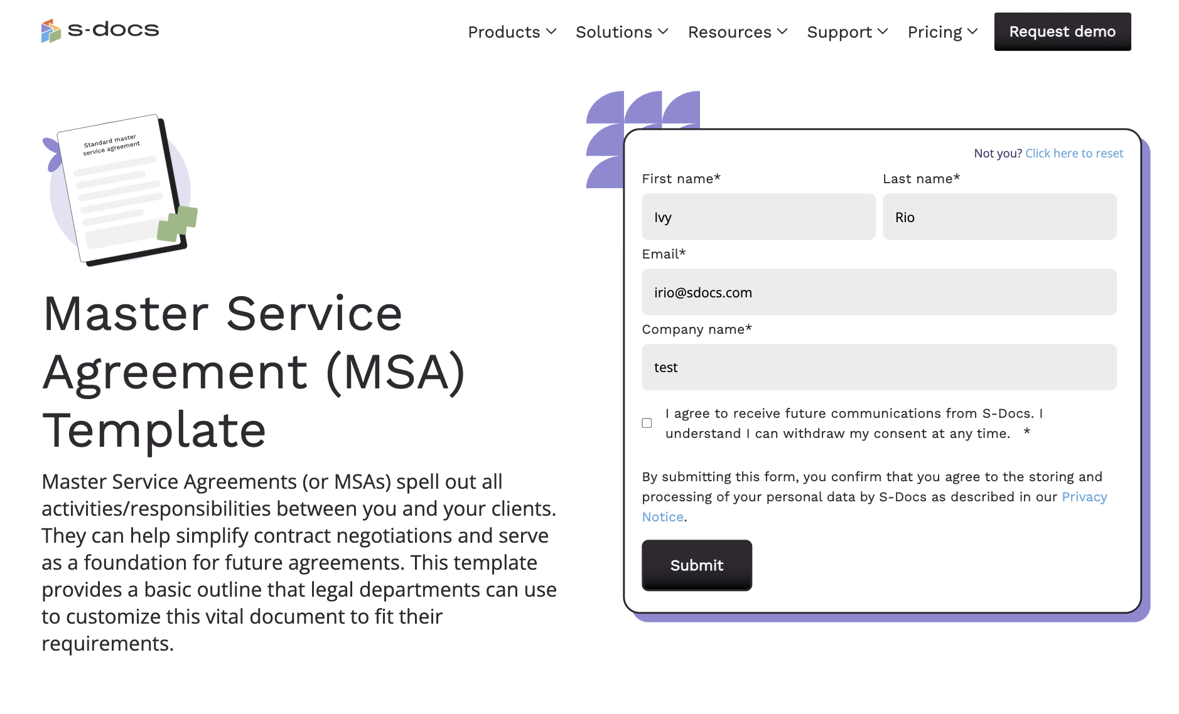Click the s-docs wordmark in header

[x=114, y=29]
